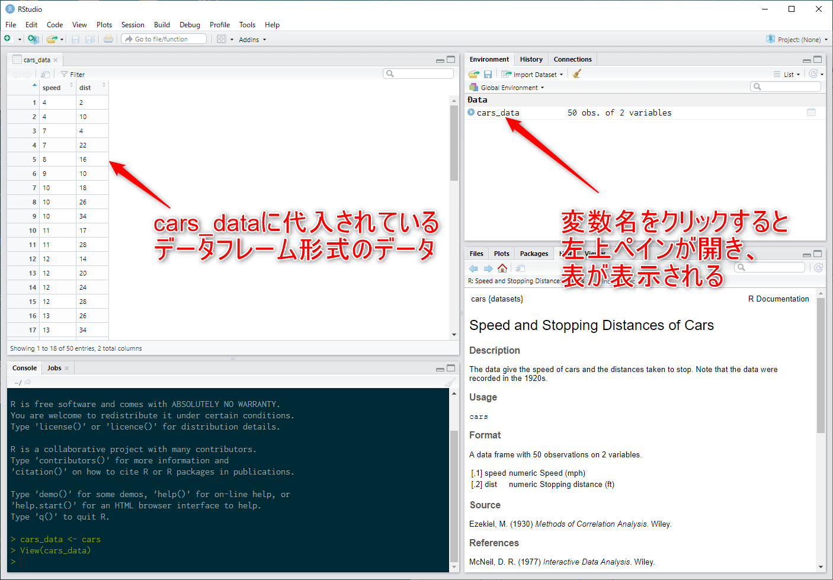
Task: Show cars_data in a new window
Action: pos(46,75)
